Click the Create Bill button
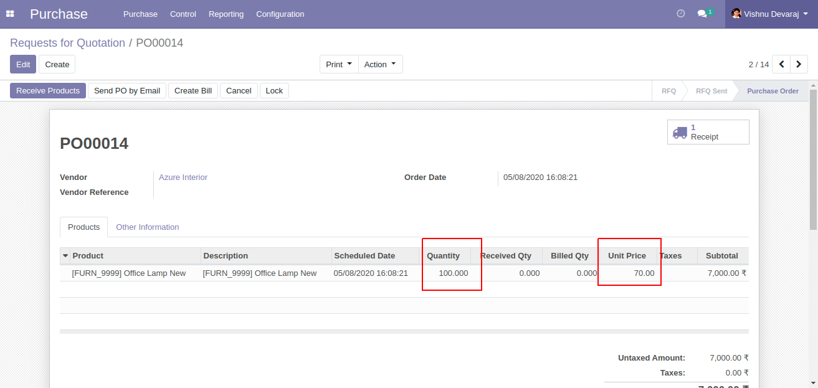The height and width of the screenshot is (388, 818). pos(193,91)
